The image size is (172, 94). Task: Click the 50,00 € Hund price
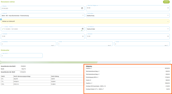(168, 80)
